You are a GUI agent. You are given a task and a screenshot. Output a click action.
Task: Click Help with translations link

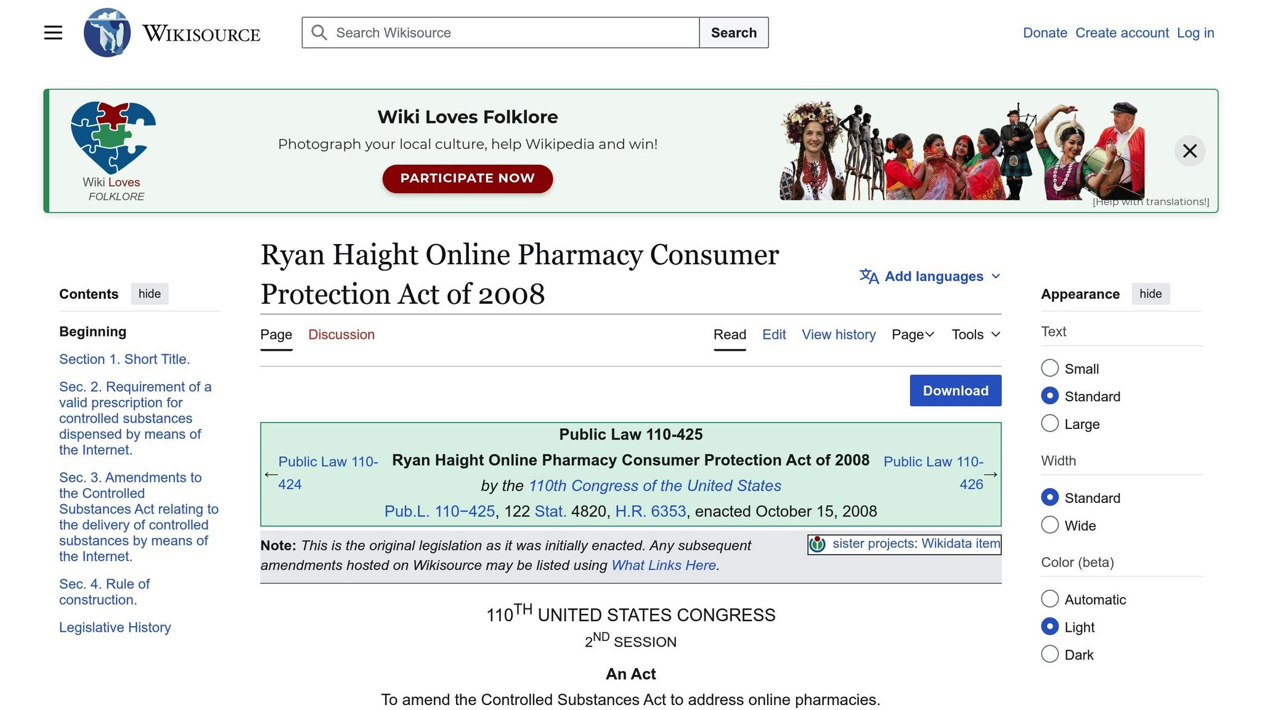click(x=1150, y=202)
